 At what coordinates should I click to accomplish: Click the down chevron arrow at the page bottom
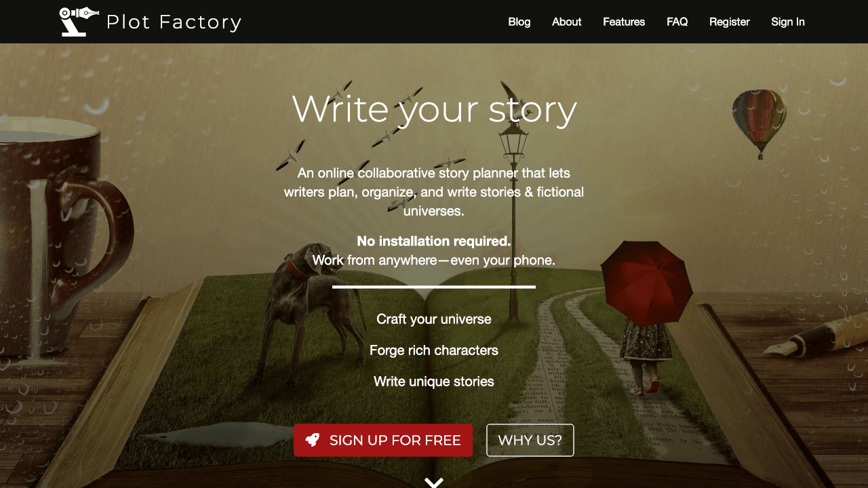[x=434, y=483]
